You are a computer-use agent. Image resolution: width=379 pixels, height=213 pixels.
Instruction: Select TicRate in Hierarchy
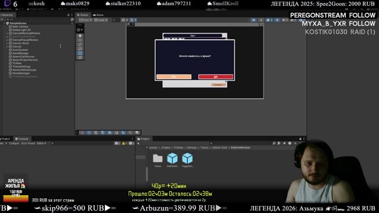click(x=17, y=63)
